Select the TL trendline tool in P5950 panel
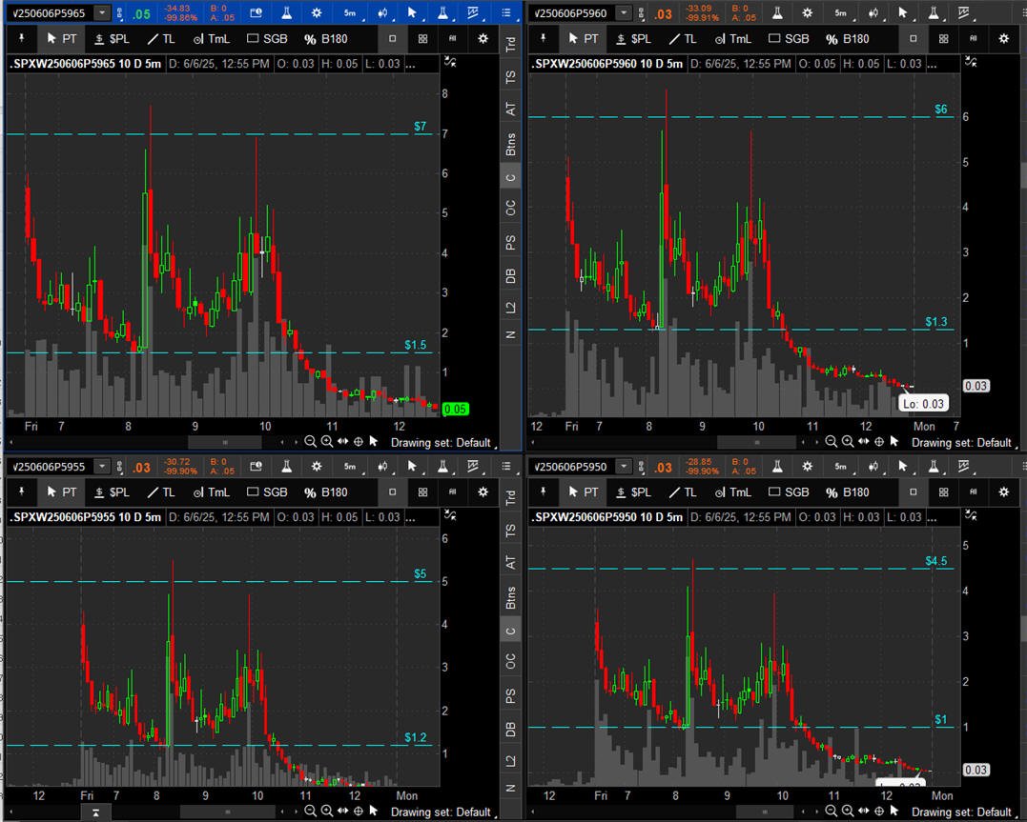 (683, 492)
